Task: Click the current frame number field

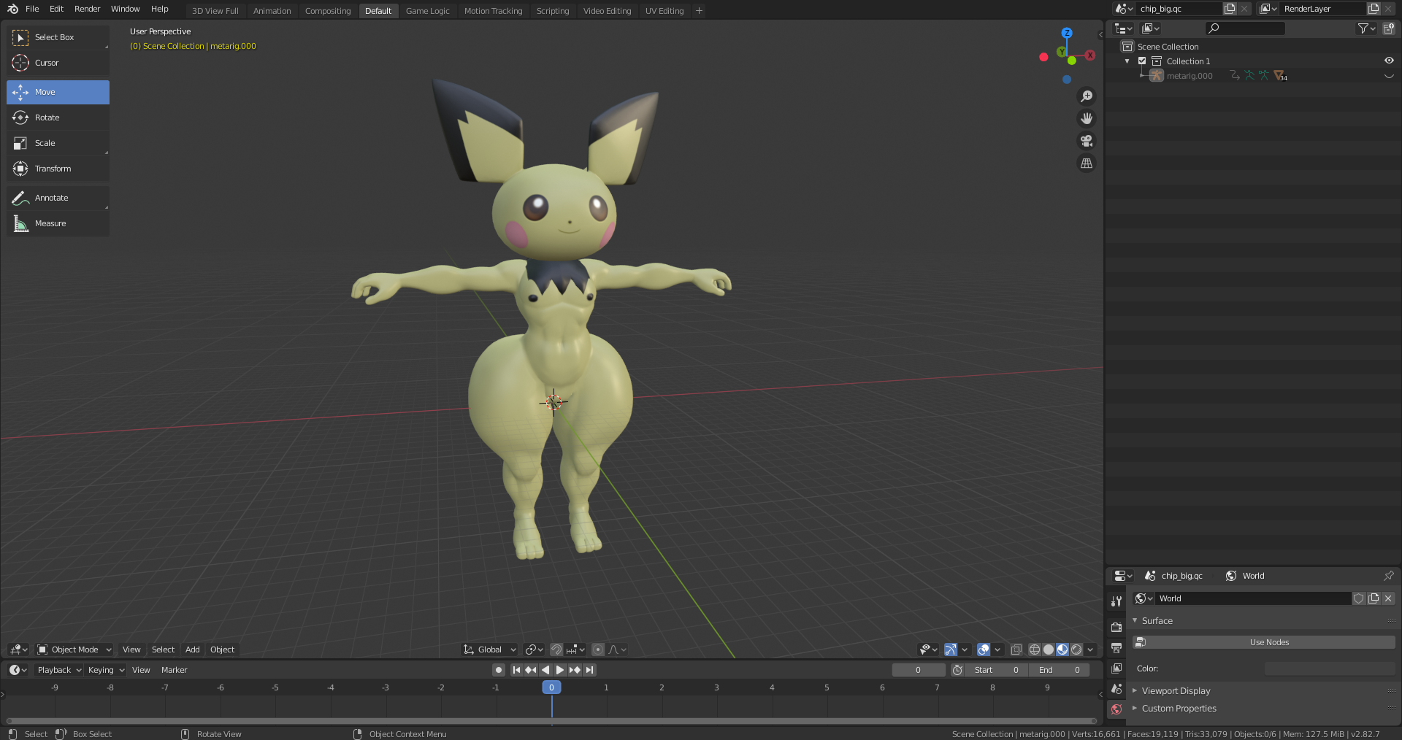Action: coord(919,670)
